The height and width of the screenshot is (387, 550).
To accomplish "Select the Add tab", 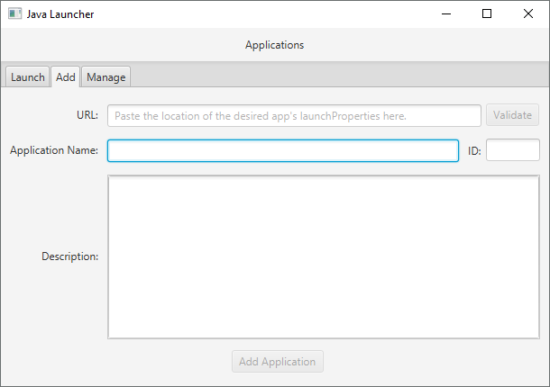I will [66, 77].
